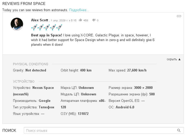Open the Подробнее... link

(79, 10)
